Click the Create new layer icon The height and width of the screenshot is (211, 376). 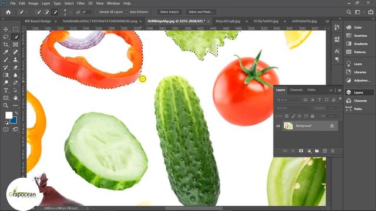(x=325, y=151)
